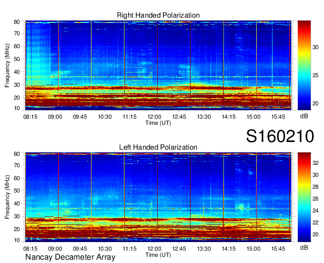This screenshot has width=324, height=263.
Task: Click 08:15 time tick on Left Handed plot
Action: coord(30,249)
